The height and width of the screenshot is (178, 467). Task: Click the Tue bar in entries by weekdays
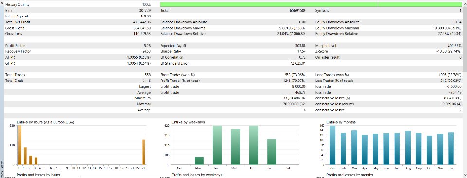217,145
